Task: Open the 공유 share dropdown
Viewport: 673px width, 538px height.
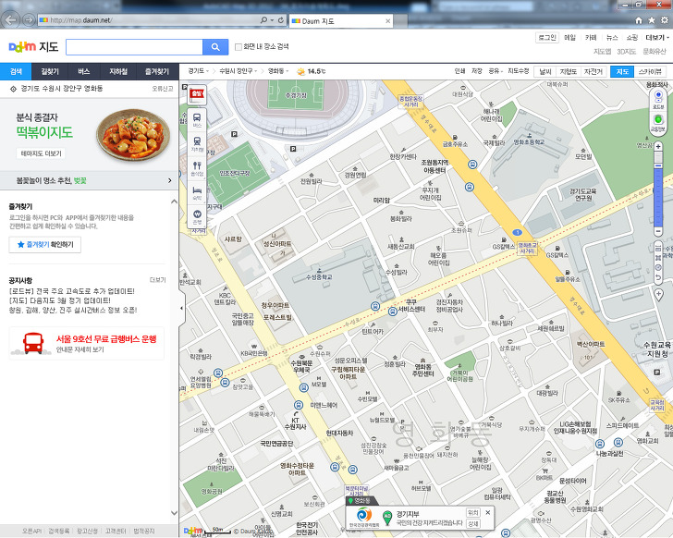Action: pyautogui.click(x=496, y=71)
